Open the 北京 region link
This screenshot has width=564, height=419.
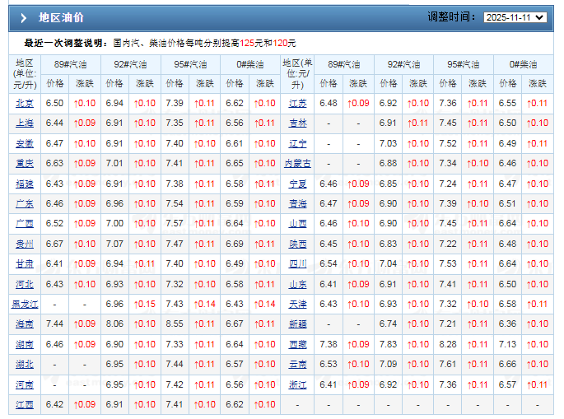[x=25, y=103]
